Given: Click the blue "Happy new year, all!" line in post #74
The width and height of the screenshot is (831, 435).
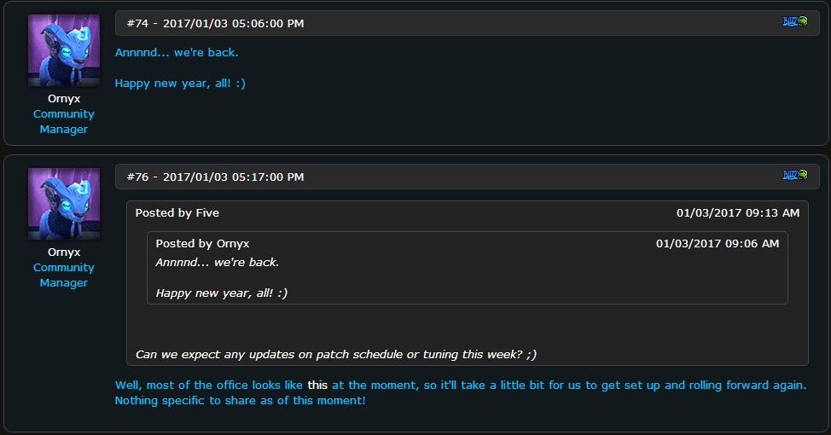Looking at the screenshot, I should pyautogui.click(x=180, y=83).
